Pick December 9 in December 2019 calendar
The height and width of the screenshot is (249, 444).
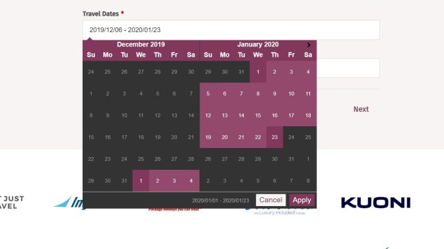107,115
